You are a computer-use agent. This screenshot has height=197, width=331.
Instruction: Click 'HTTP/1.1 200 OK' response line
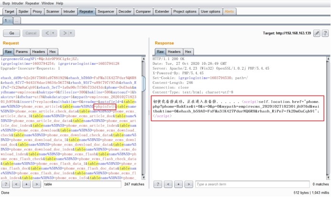(169, 59)
